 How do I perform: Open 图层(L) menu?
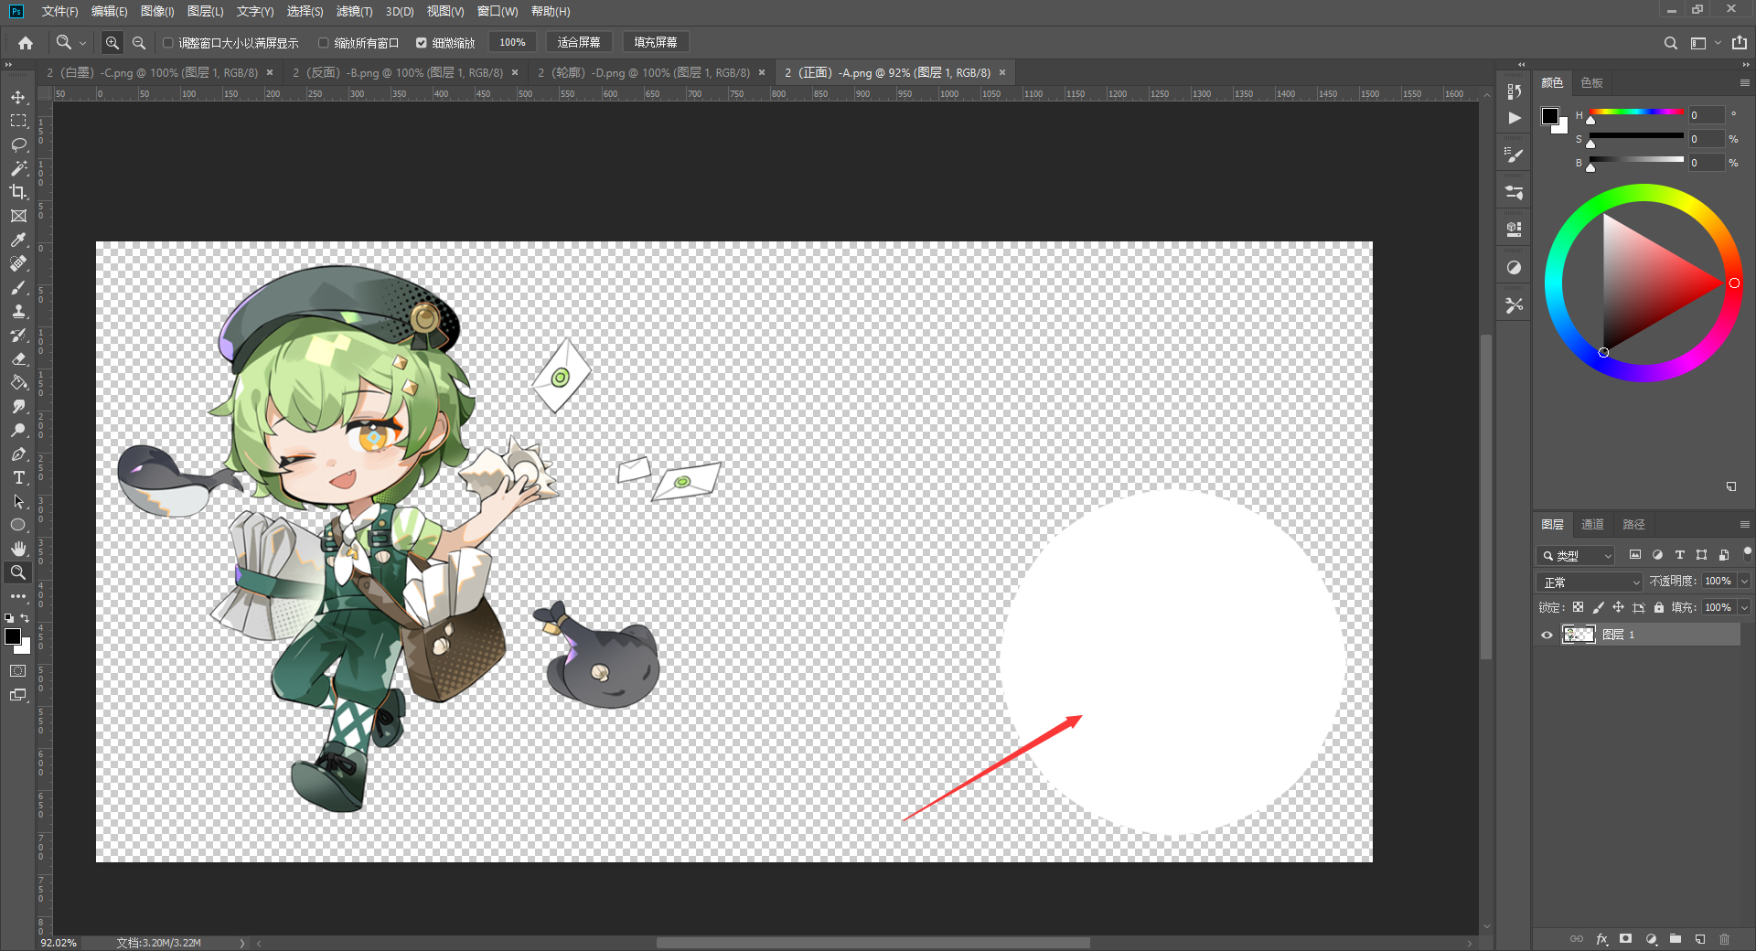coord(205,11)
